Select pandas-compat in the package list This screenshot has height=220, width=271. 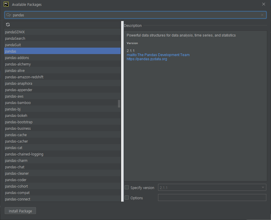click(62, 193)
